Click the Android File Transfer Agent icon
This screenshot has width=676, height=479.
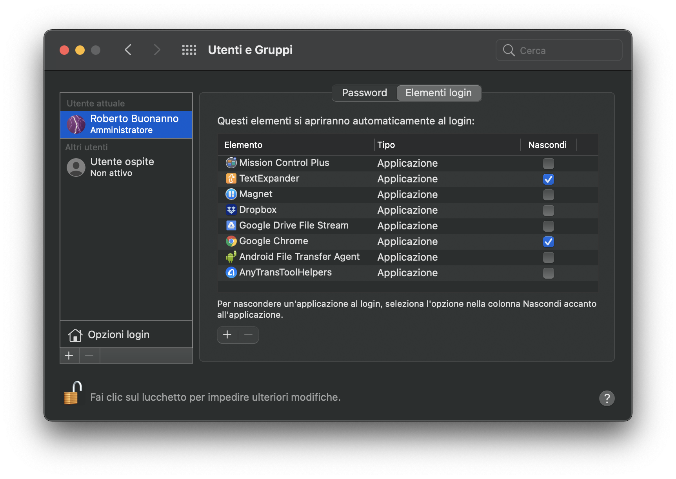coord(231,257)
